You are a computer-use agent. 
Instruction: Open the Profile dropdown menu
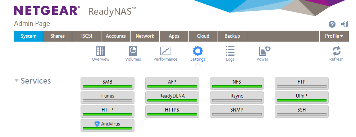[x=334, y=36]
